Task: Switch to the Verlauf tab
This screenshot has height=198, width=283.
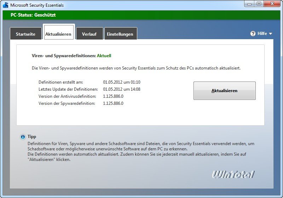Action: click(89, 34)
